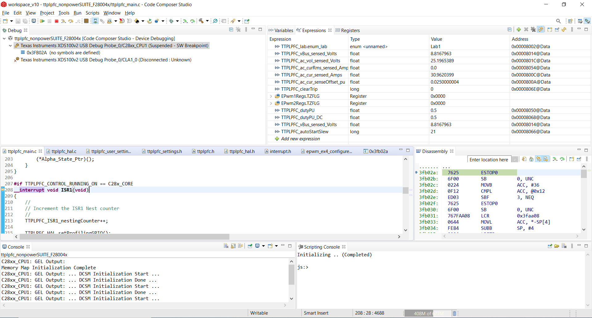Expand the EPwm1Regs.TZFLG register row
Screen dimensions: 592x318
coord(271,96)
